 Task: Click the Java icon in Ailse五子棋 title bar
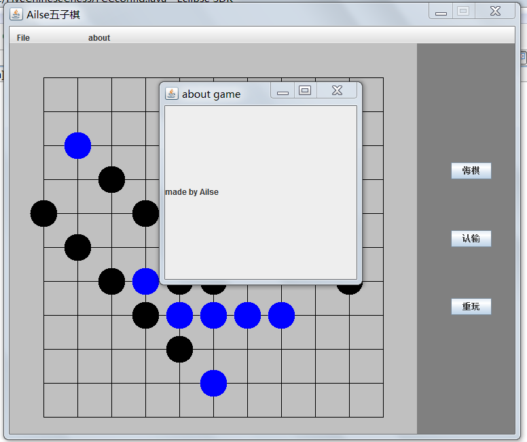(16, 14)
